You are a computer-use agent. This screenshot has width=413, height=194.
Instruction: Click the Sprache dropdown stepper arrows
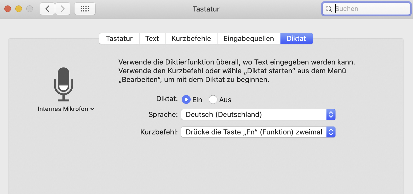tap(331, 114)
